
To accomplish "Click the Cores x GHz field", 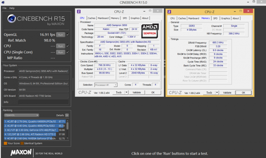I will (43, 77).
